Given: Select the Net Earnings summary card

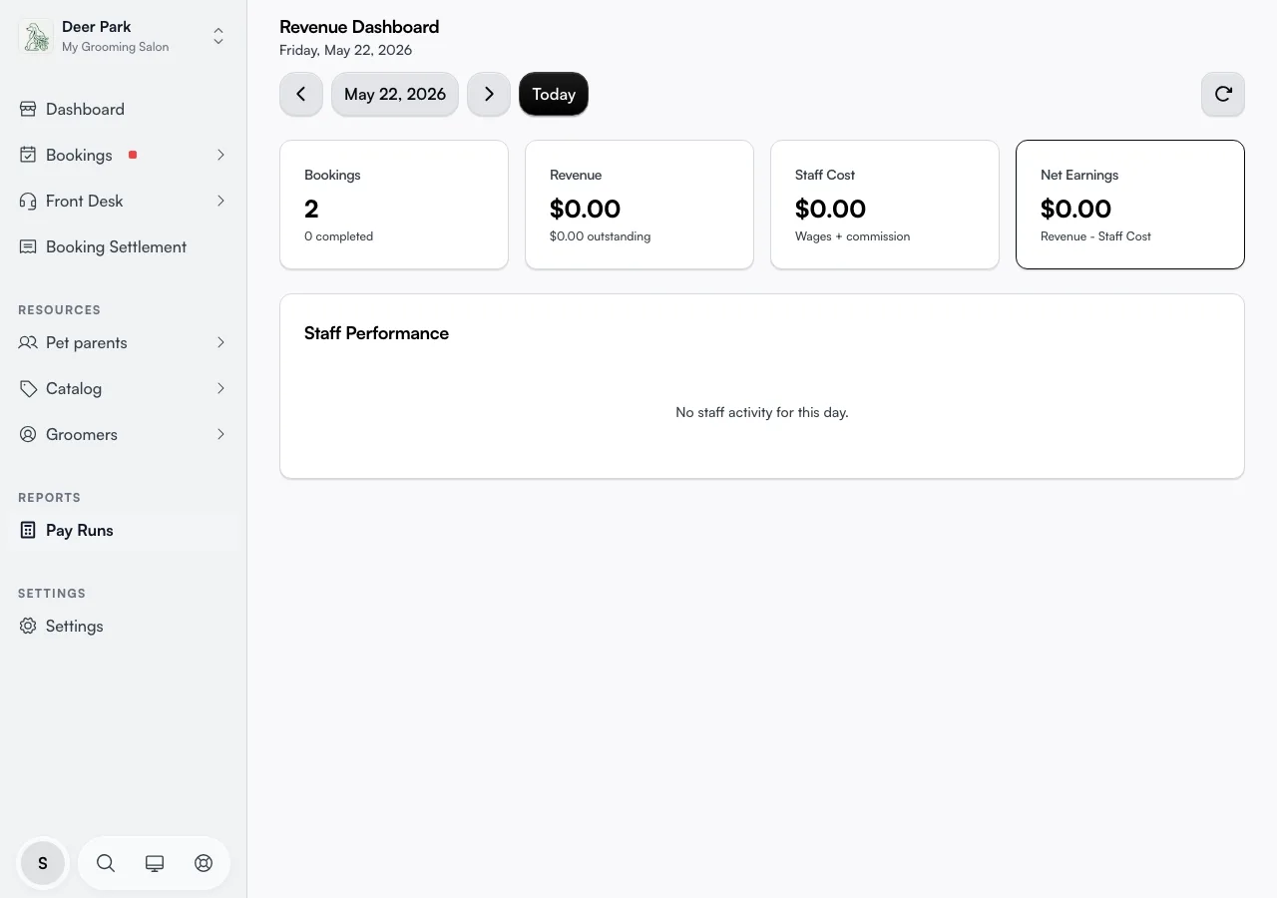Looking at the screenshot, I should (x=1130, y=205).
